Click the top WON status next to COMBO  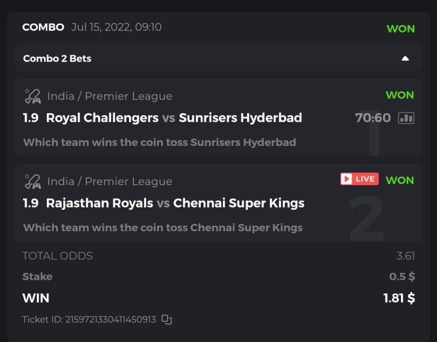point(401,29)
